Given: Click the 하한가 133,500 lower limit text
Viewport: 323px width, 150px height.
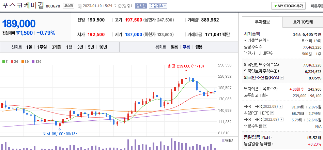Looking at the screenshot, I should pyautogui.click(x=159, y=34).
